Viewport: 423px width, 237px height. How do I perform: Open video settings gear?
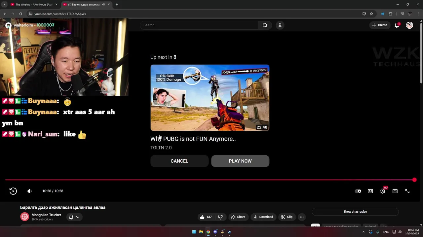tap(383, 191)
